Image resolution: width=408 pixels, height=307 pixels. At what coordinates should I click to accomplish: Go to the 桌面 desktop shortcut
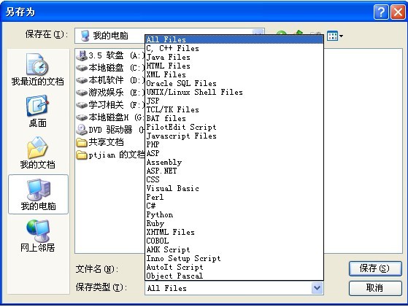pyautogui.click(x=37, y=112)
